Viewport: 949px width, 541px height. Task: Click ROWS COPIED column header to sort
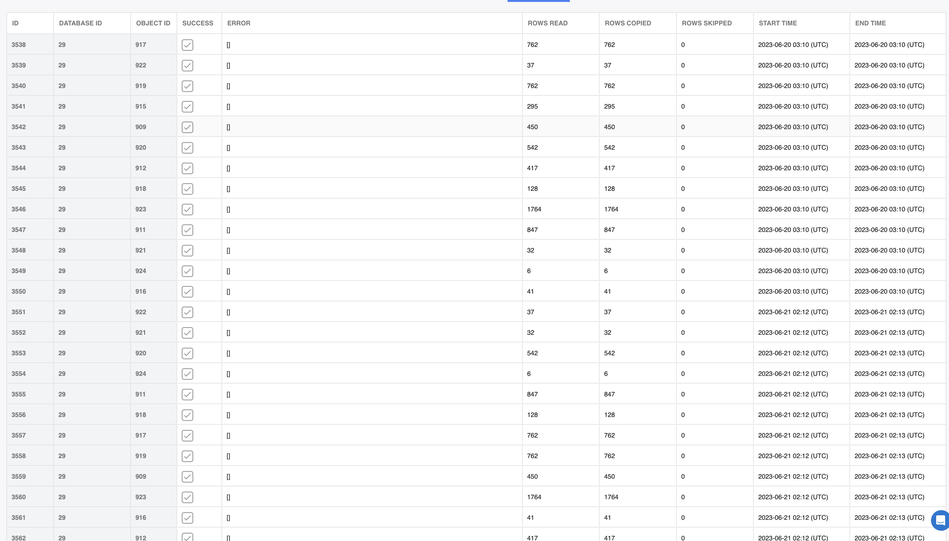627,23
